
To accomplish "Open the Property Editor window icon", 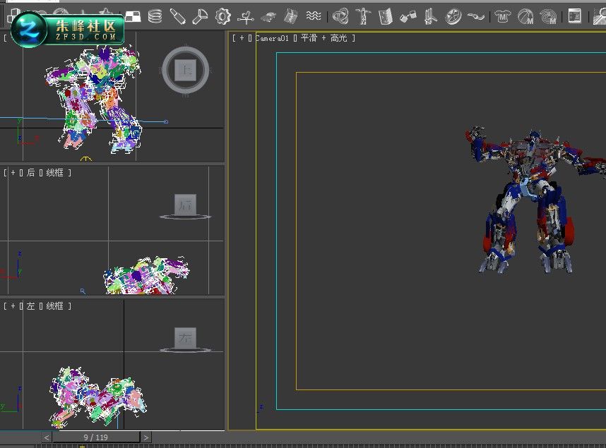I will pos(575,16).
